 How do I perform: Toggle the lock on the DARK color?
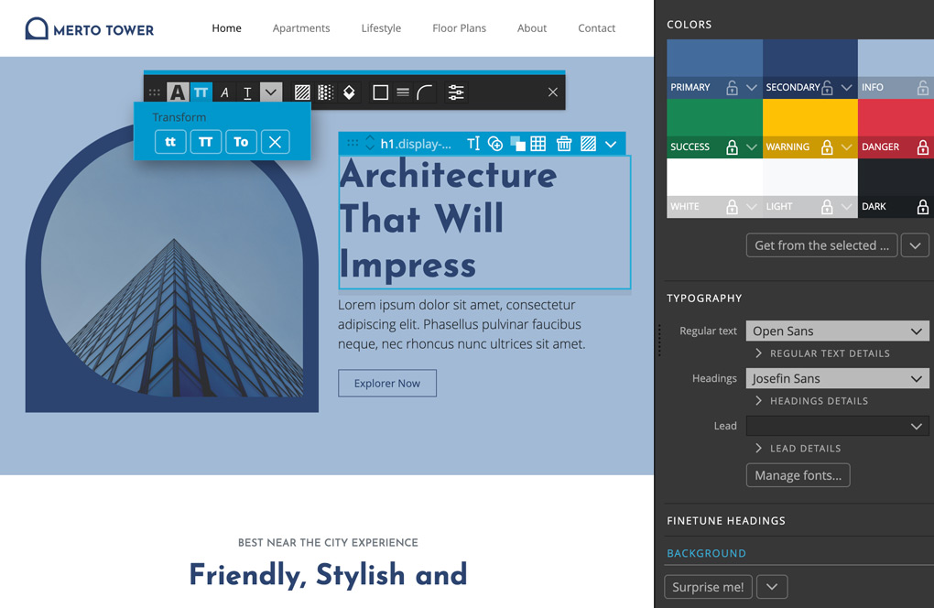[923, 207]
